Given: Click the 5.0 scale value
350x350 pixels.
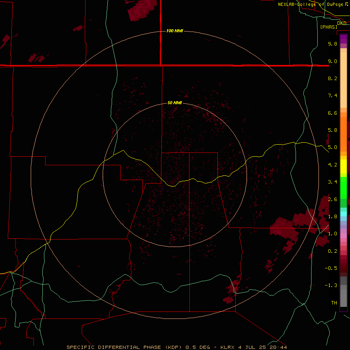Looking at the screenshot, I should click(332, 147).
